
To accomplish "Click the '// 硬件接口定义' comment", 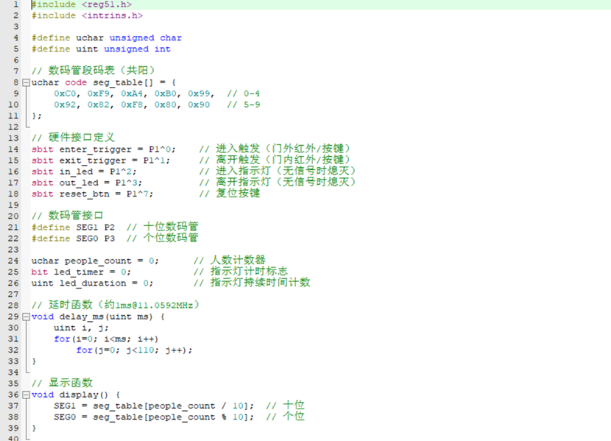I will (74, 138).
